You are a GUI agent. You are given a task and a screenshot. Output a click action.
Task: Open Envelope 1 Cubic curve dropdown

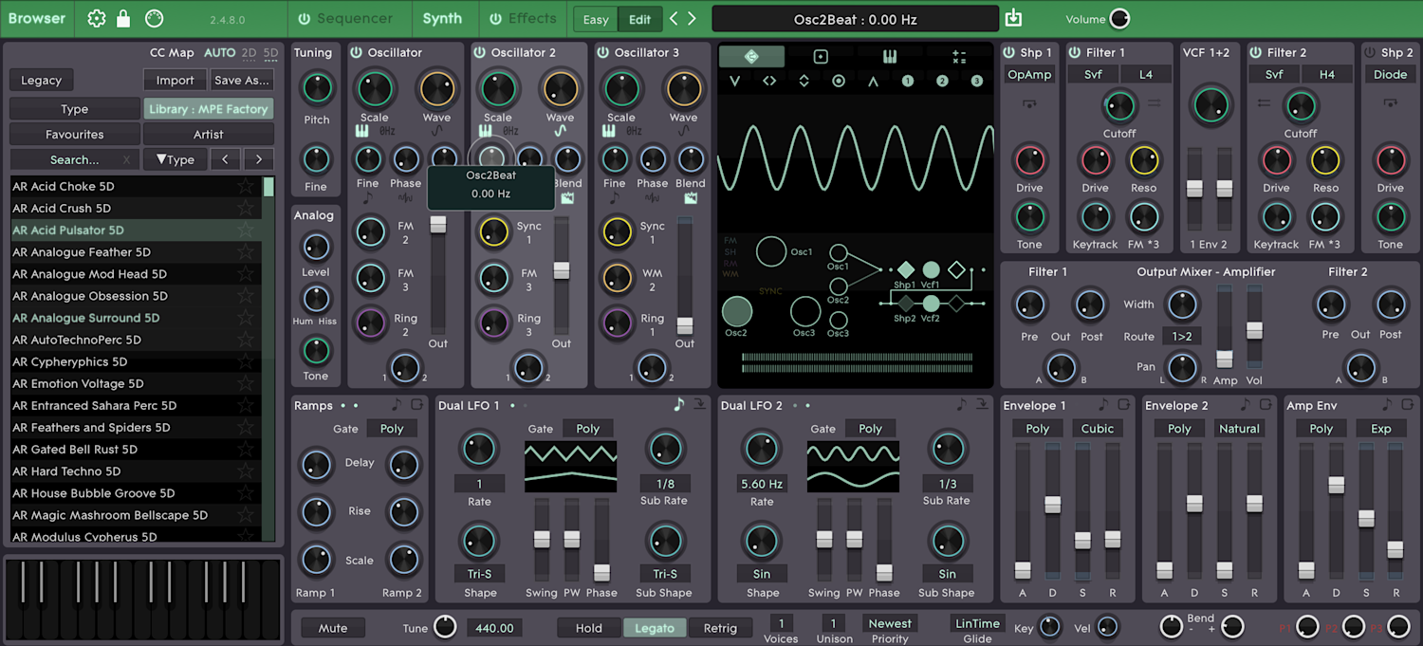pyautogui.click(x=1098, y=429)
